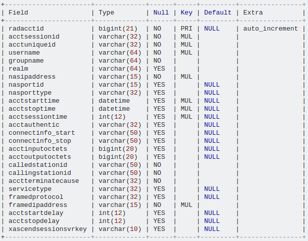Click the Default column header

tap(218, 13)
